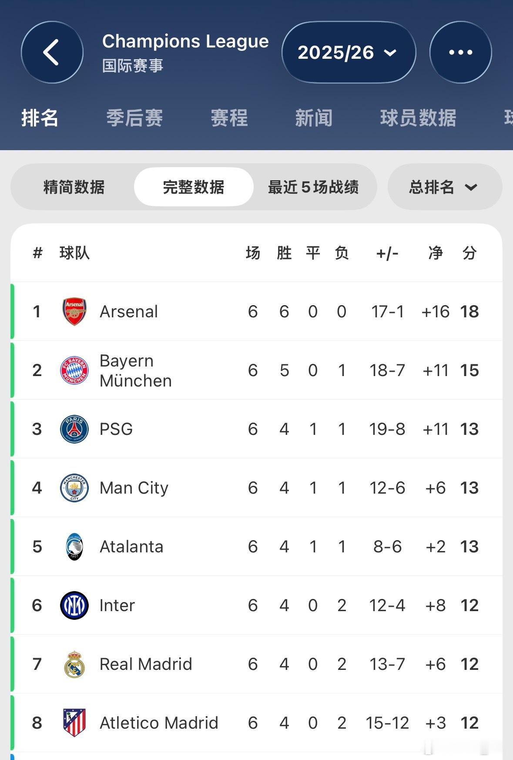The width and height of the screenshot is (513, 760).
Task: Tap the Man City club crest
Action: click(x=74, y=488)
